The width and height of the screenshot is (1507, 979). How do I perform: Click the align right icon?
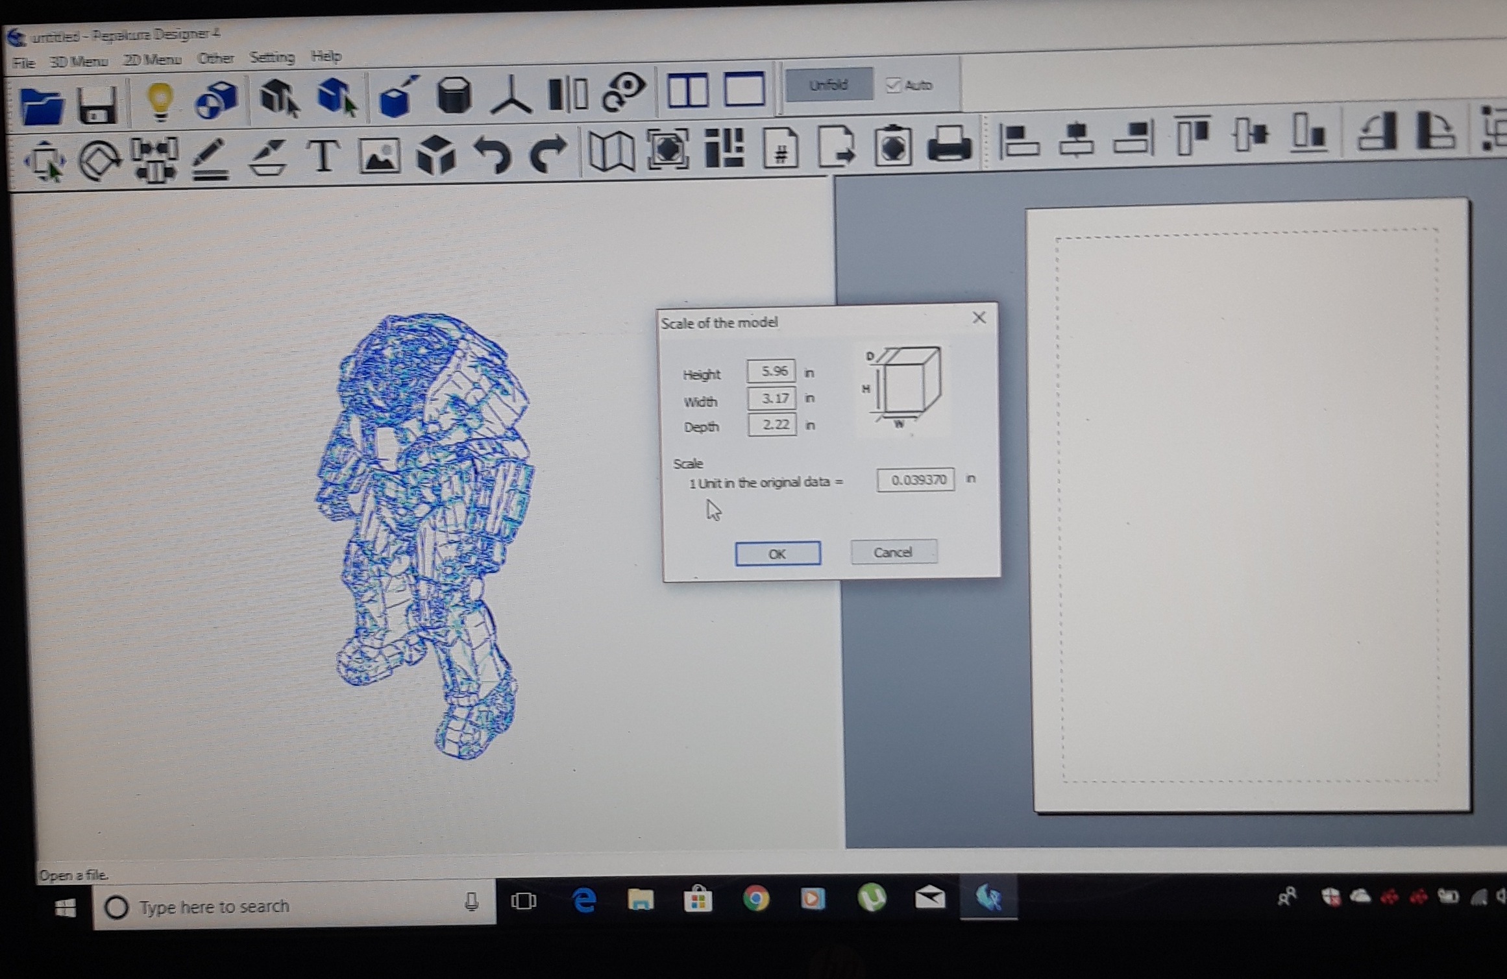(x=1133, y=138)
